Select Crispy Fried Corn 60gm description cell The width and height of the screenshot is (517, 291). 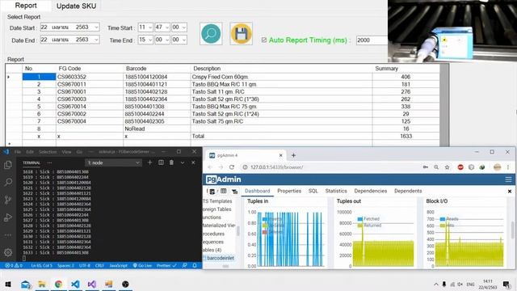click(281, 77)
